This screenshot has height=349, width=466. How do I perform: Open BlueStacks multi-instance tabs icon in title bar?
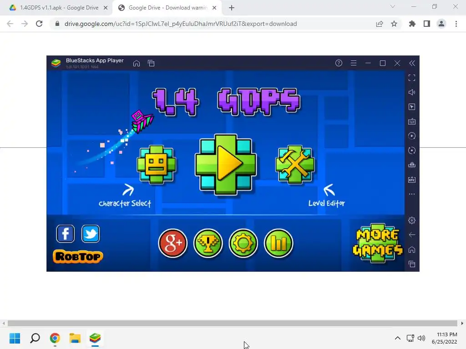pyautogui.click(x=151, y=63)
